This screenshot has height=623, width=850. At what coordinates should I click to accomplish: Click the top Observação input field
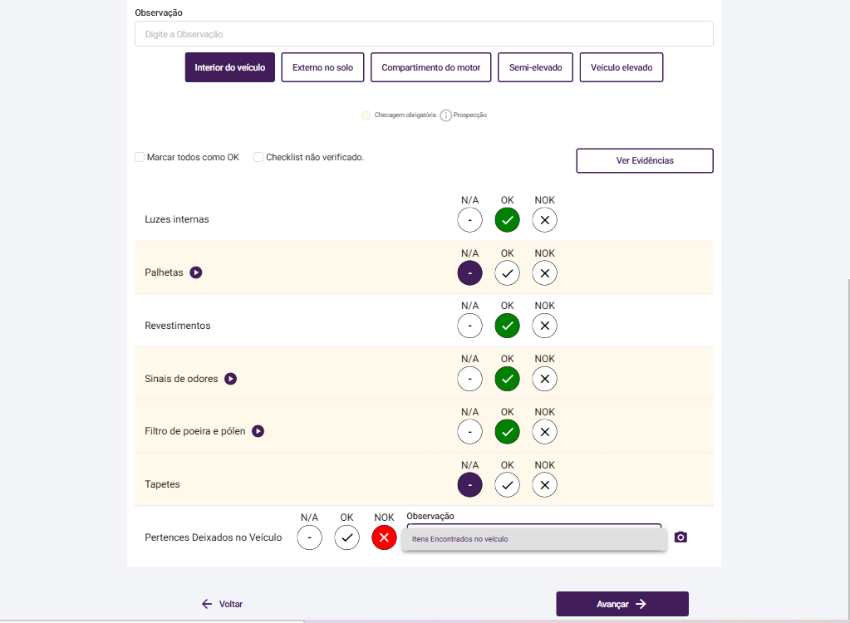(424, 34)
